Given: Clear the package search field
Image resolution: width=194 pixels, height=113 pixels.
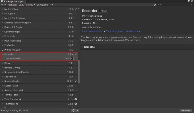Looking at the screenshot, I should [190, 5].
